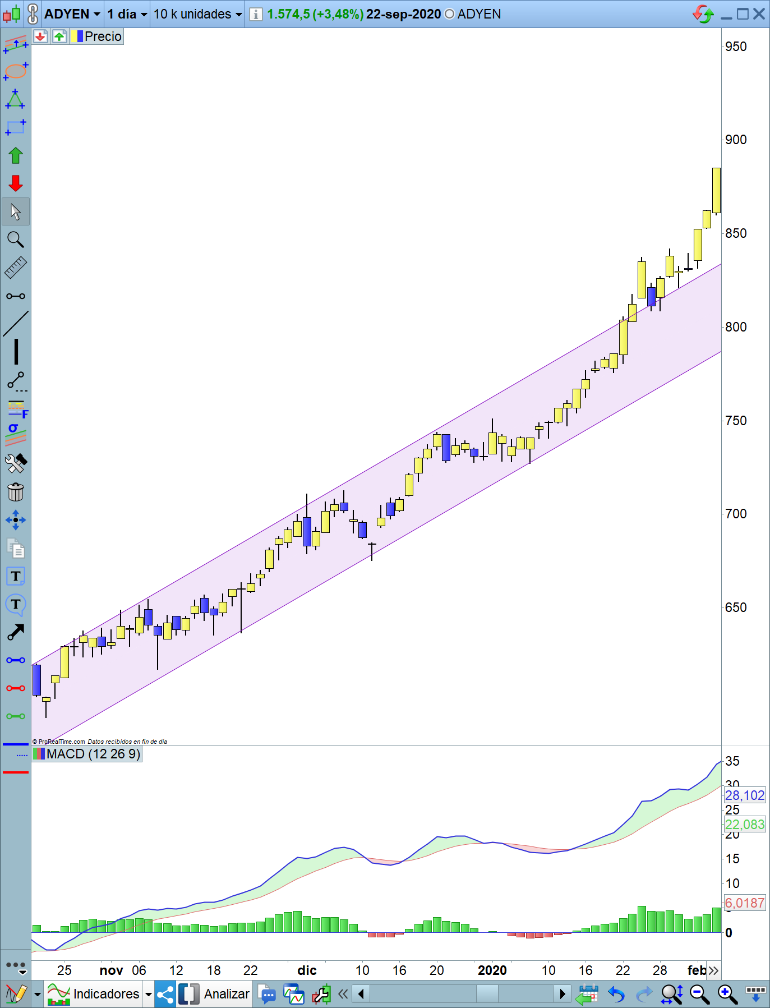Click the scrollbar left arrow
The width and height of the screenshot is (770, 1008).
point(361,994)
